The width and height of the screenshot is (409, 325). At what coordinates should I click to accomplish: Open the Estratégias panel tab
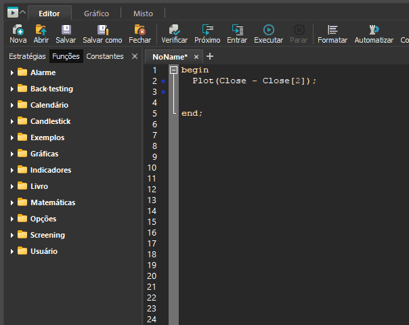(x=27, y=56)
